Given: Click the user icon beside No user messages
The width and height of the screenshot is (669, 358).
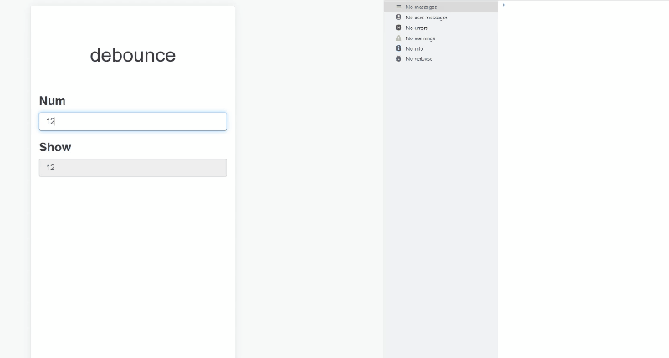Looking at the screenshot, I should tap(399, 17).
